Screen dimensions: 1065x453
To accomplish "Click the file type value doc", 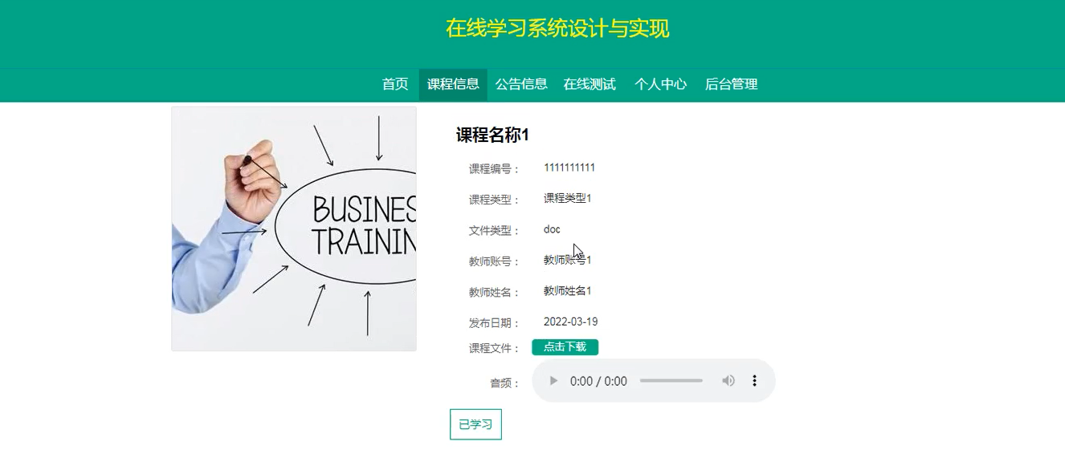I will (x=552, y=229).
